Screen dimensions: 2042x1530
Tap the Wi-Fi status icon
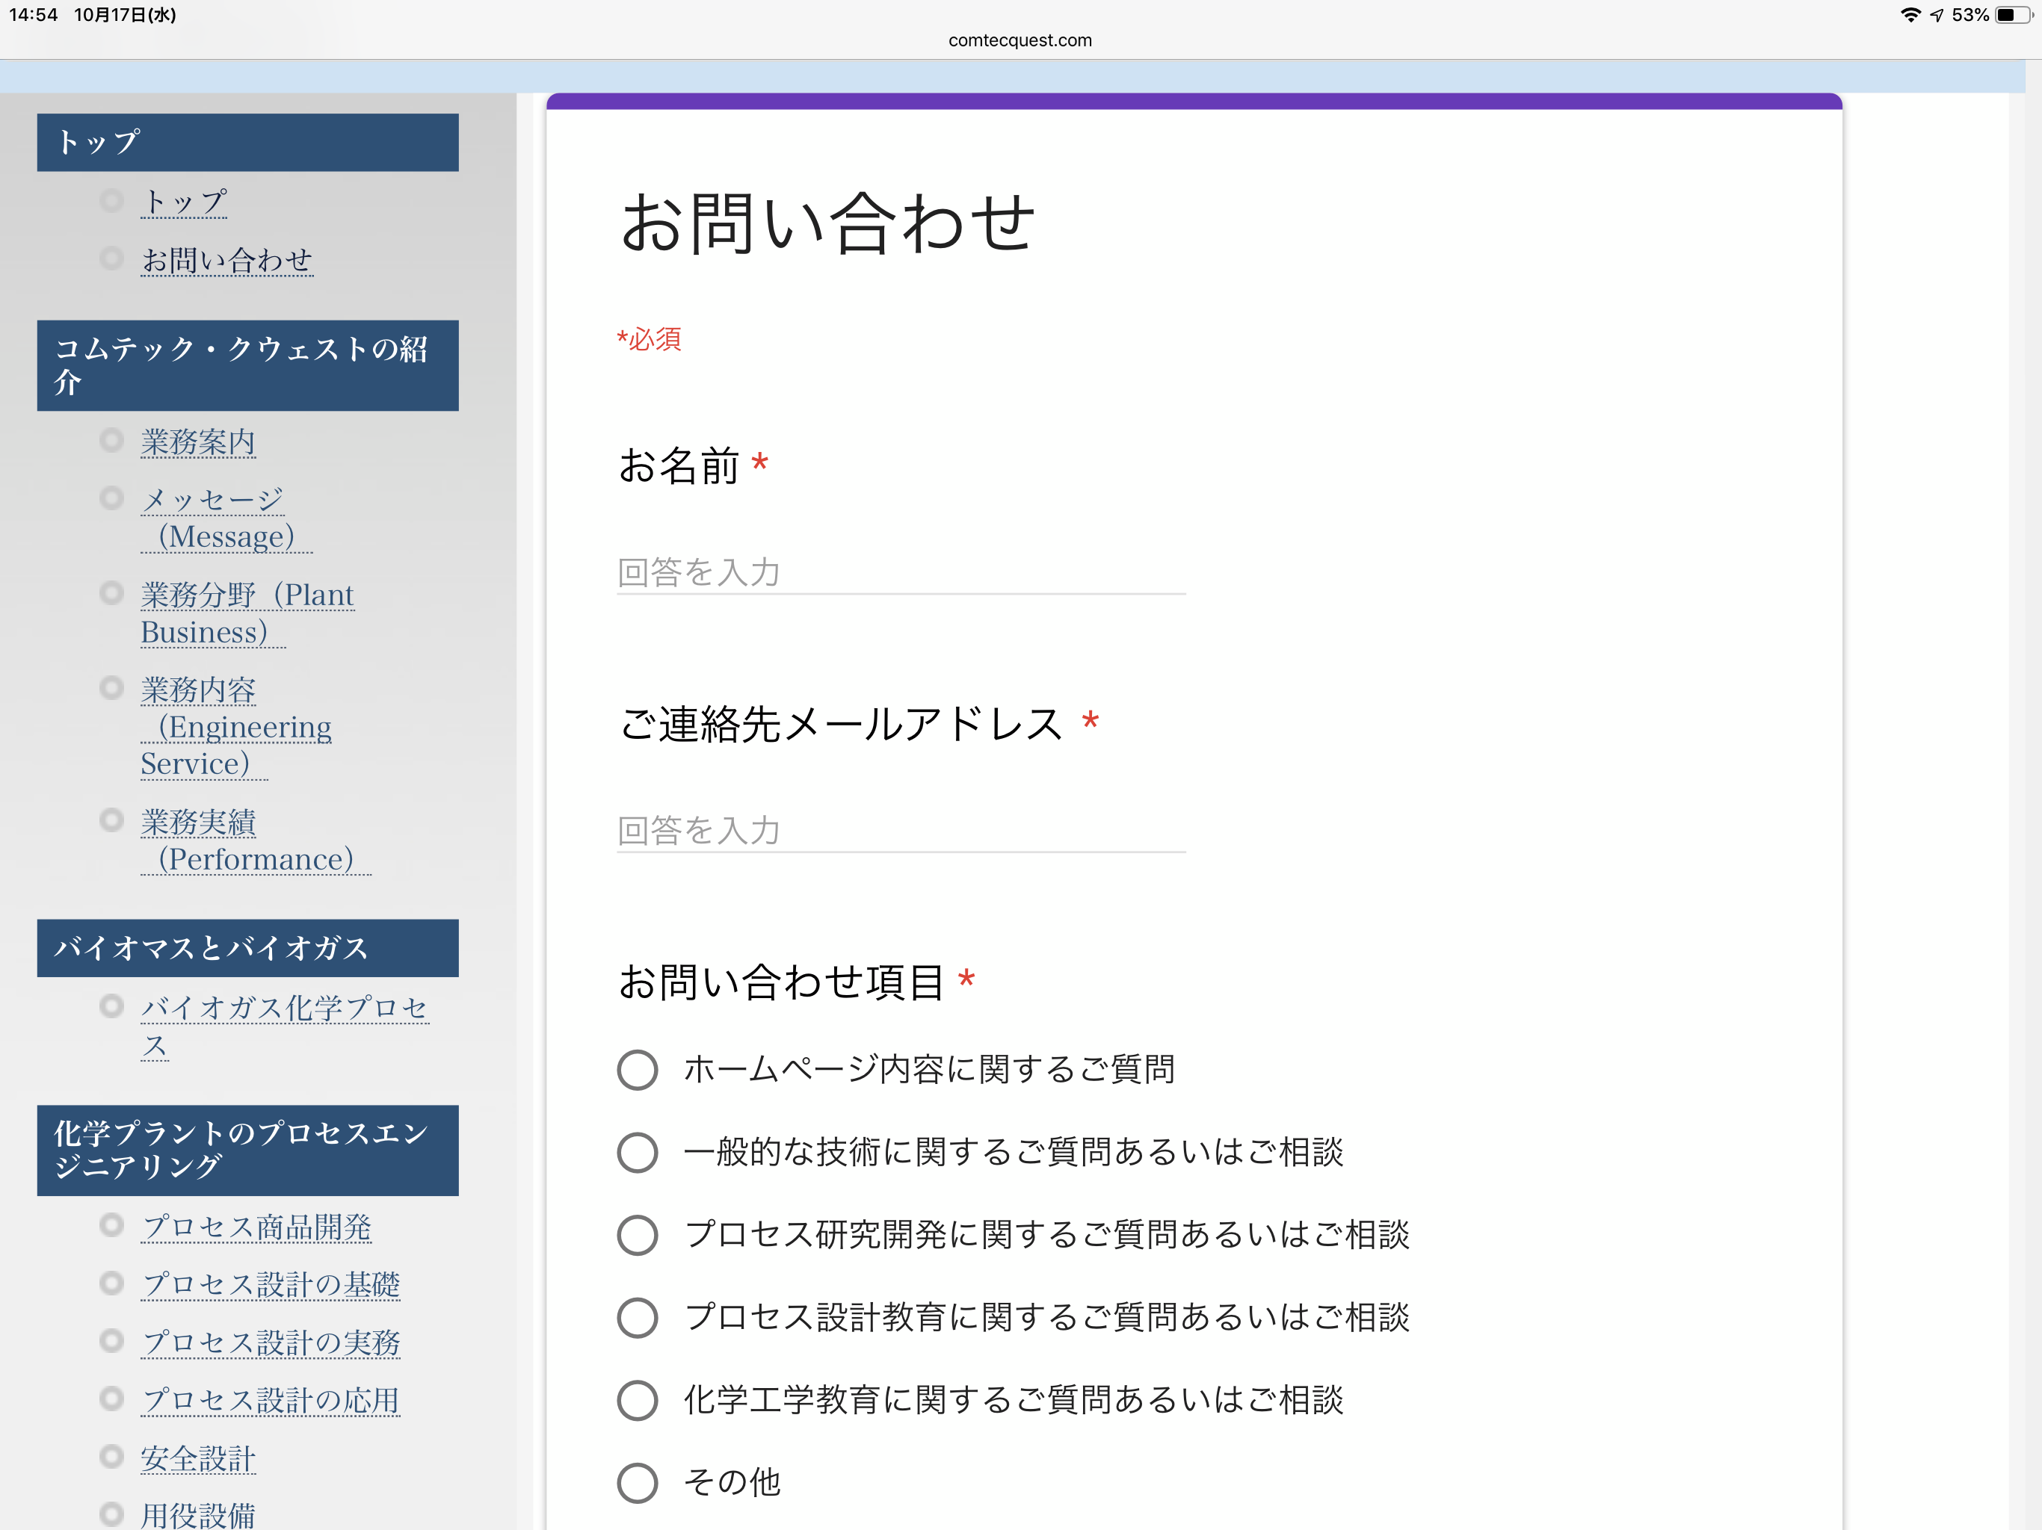[1910, 15]
